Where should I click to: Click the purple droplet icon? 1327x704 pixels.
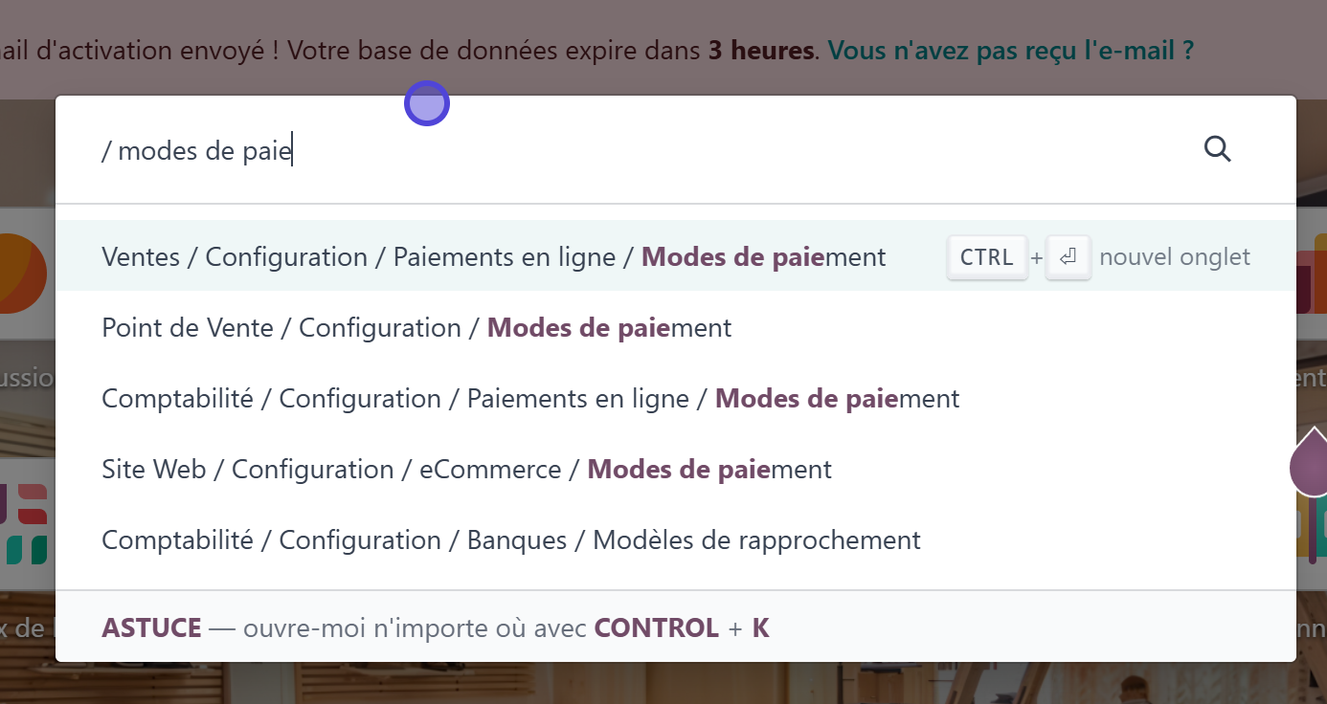point(1308,466)
